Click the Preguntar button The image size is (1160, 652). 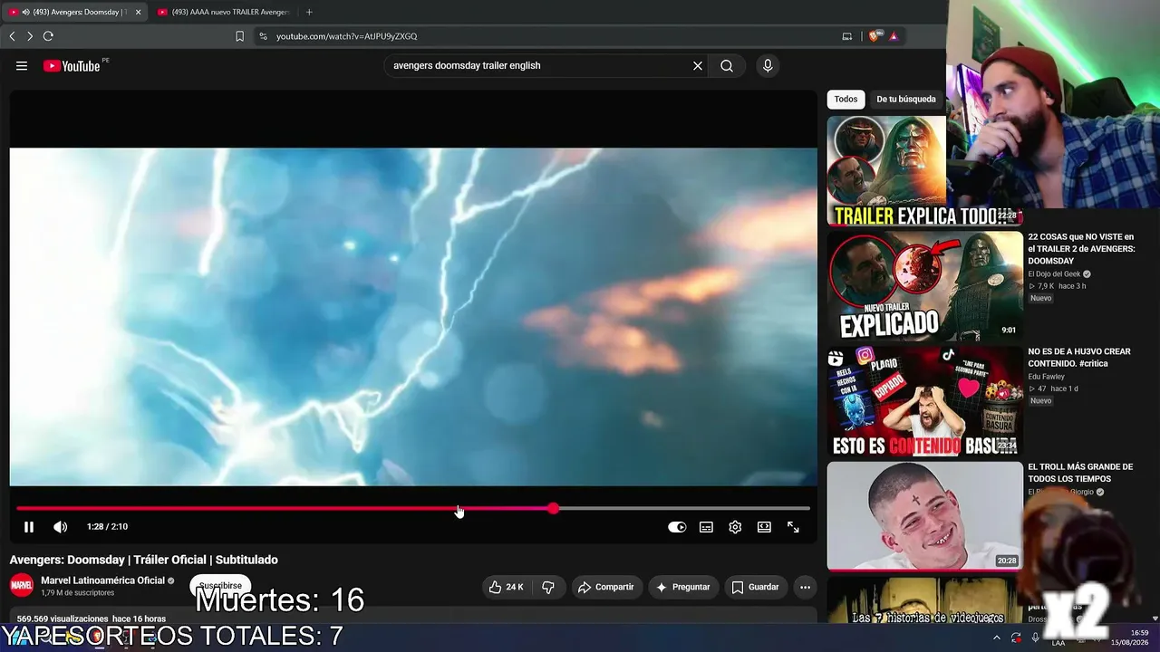pos(682,587)
